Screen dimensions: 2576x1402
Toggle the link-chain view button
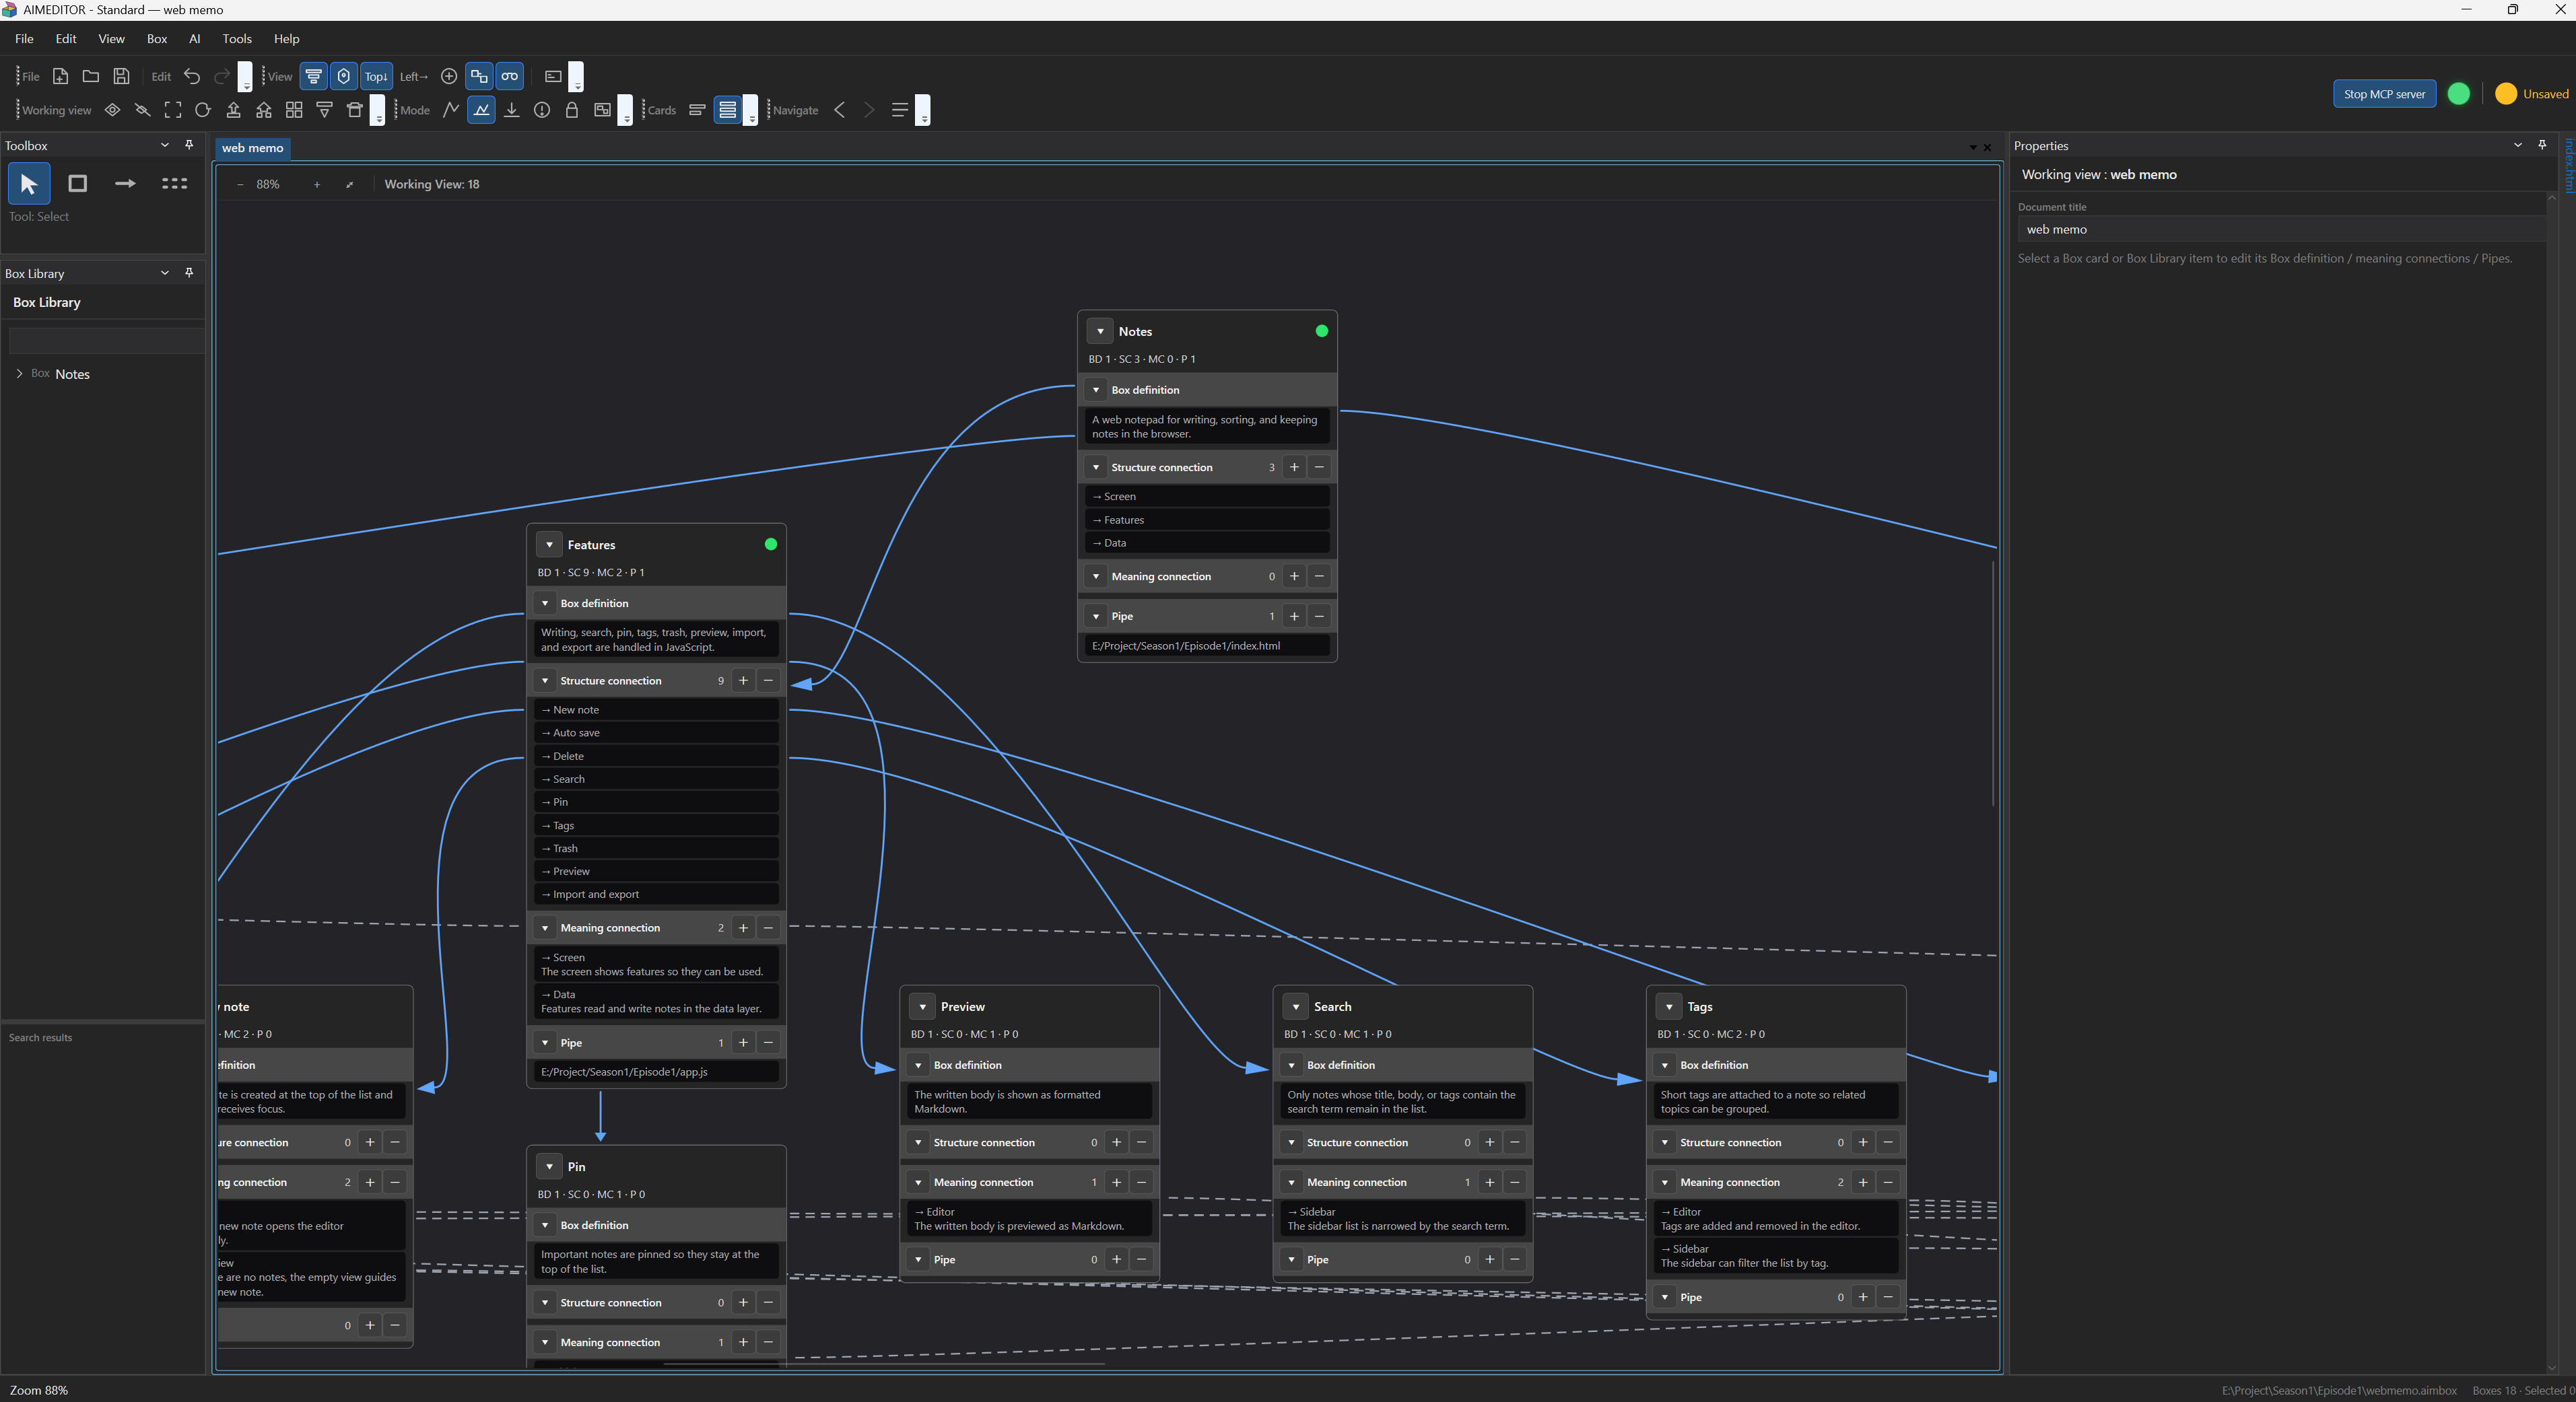510,76
